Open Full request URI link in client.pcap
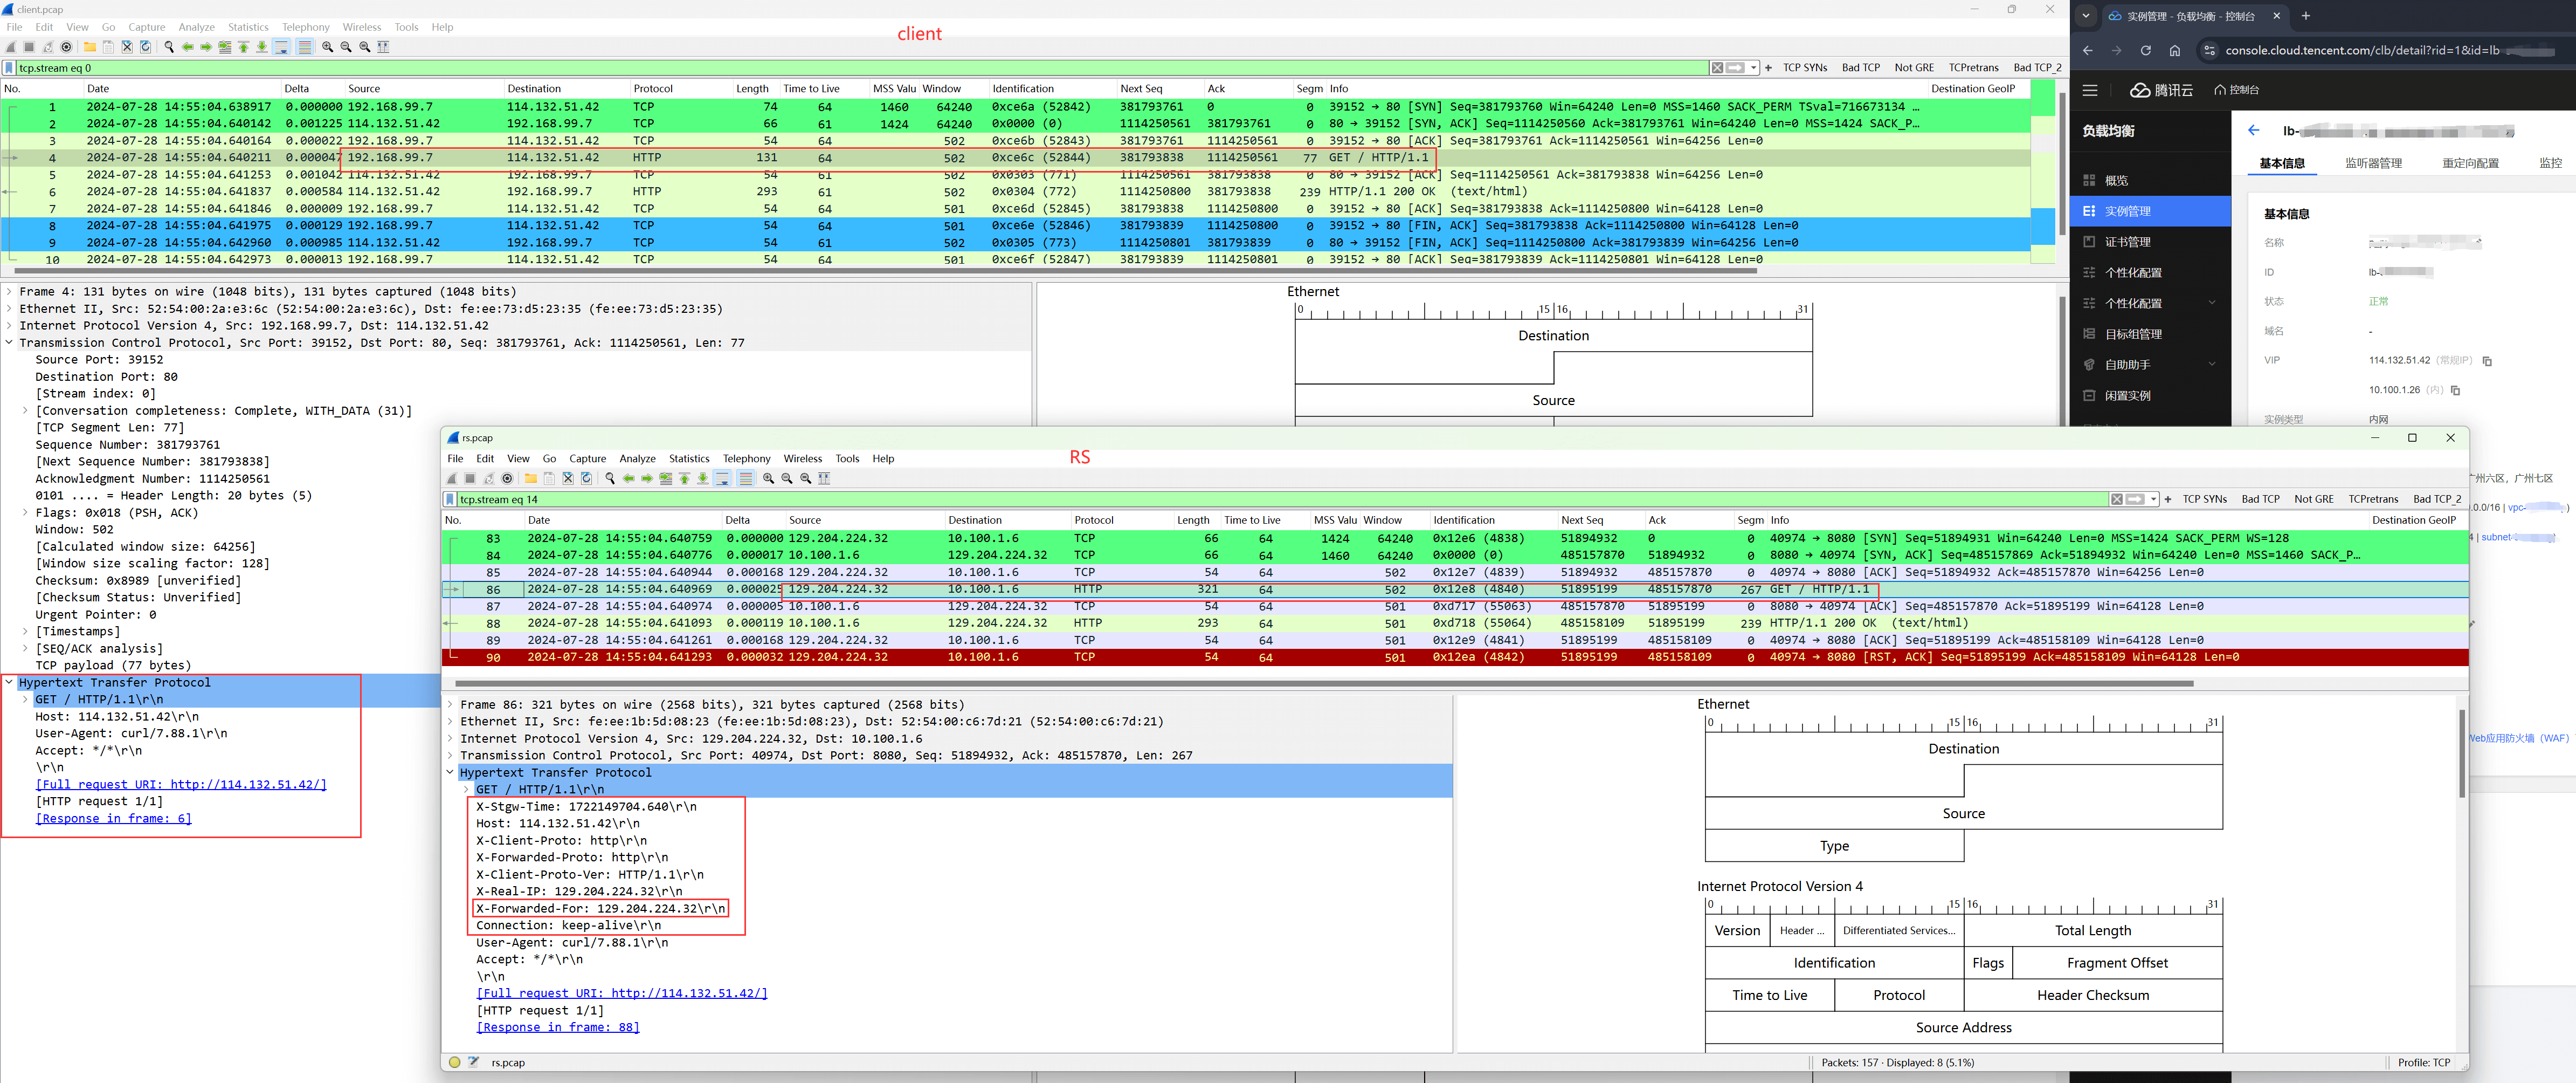 [180, 785]
